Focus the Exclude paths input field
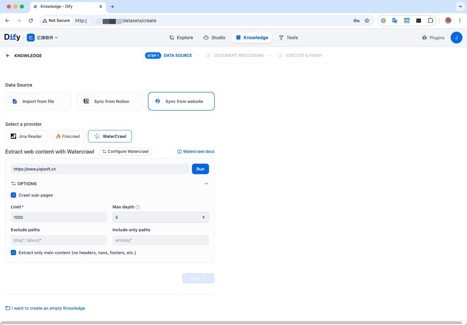The image size is (467, 325). tap(59, 240)
